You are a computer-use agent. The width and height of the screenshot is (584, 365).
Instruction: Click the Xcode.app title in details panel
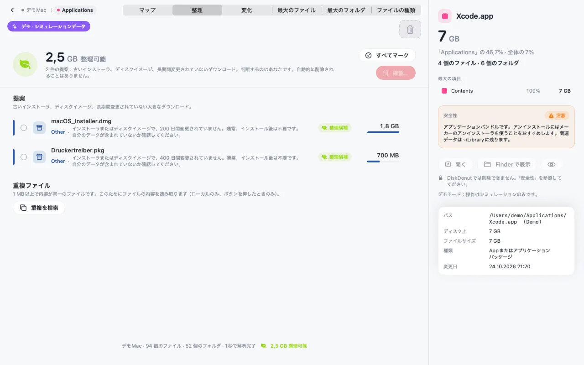pyautogui.click(x=474, y=16)
